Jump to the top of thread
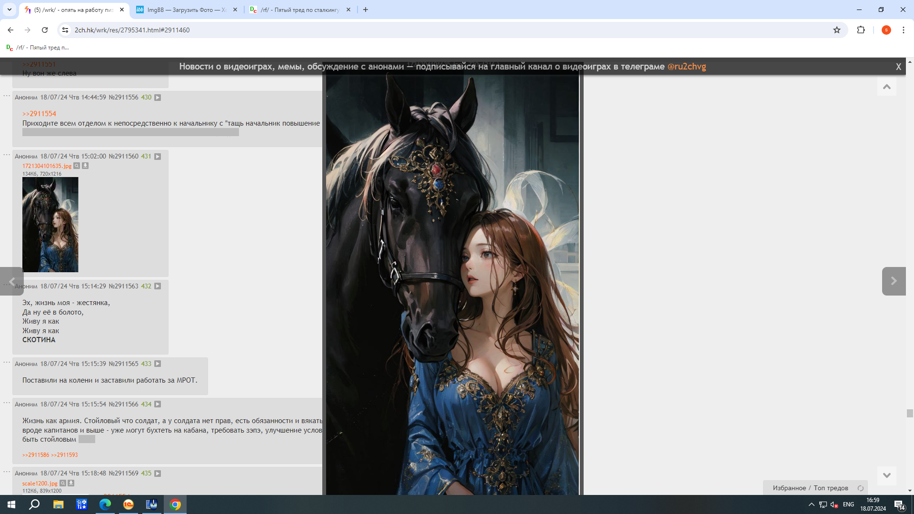The width and height of the screenshot is (914, 514). click(x=886, y=87)
